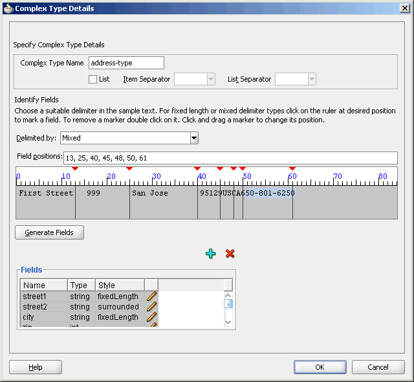Click the 'First Street' sample text
The image size is (414, 382).
point(46,193)
